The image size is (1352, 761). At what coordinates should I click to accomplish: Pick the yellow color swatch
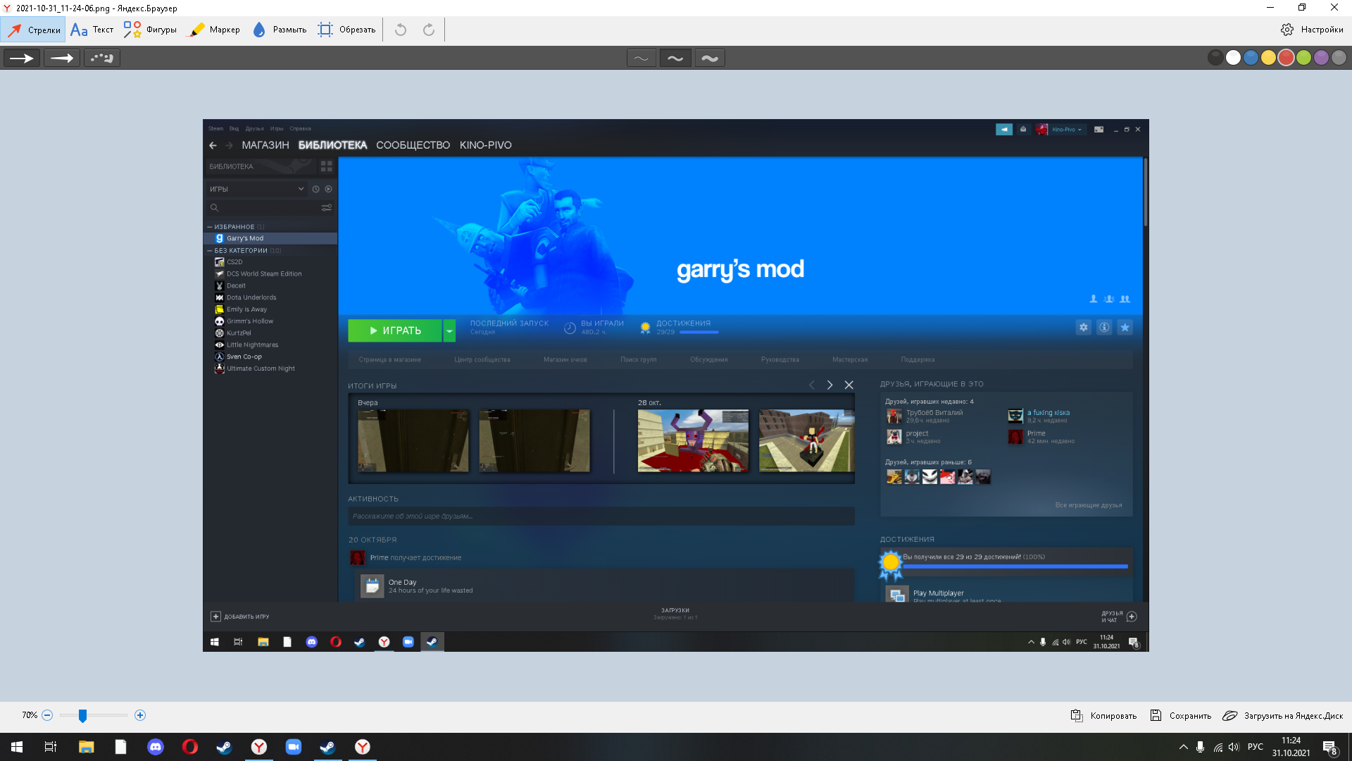click(x=1268, y=58)
